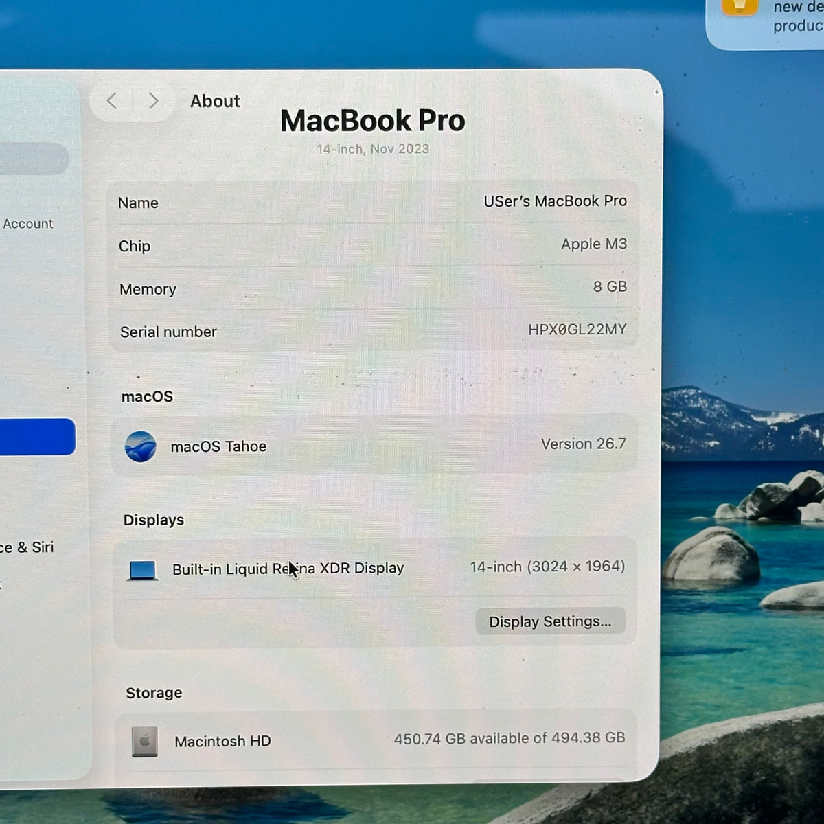Click the 'Name' row label

pyautogui.click(x=138, y=203)
